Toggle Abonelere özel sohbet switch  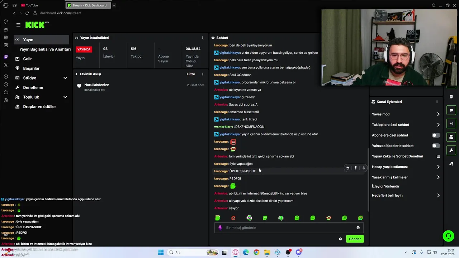click(436, 135)
